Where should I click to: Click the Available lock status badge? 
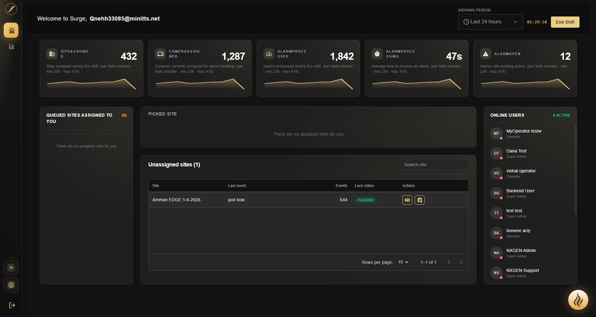click(x=366, y=200)
